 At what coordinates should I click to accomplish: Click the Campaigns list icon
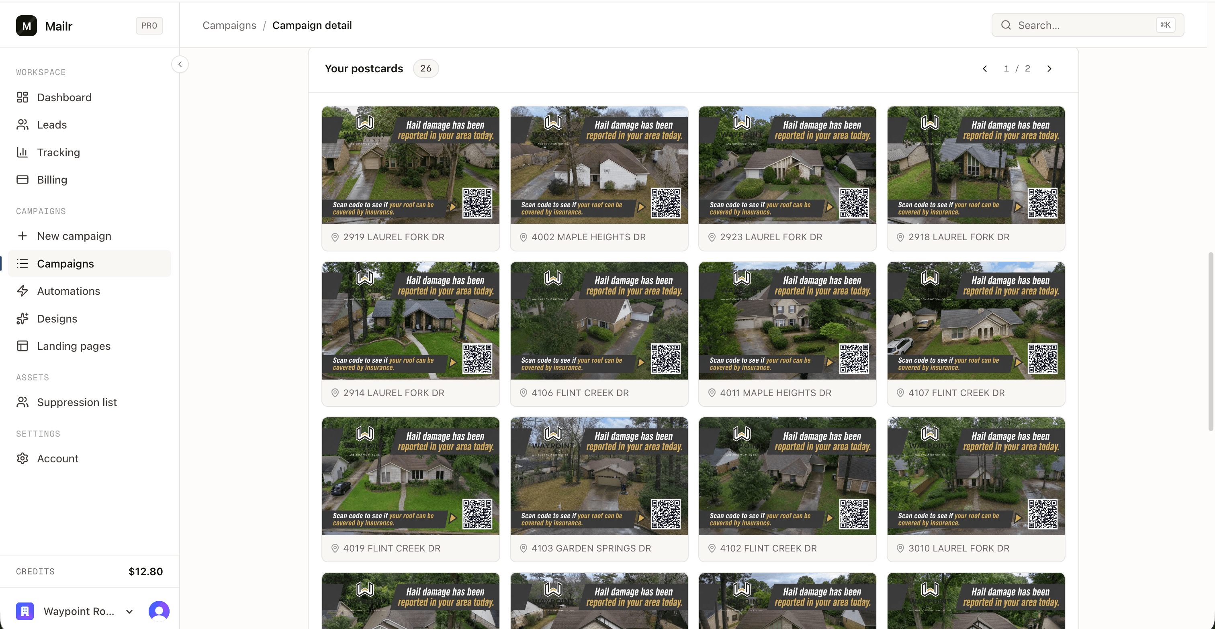[22, 263]
